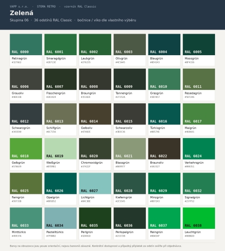Select the RAL 6000 Patinagrün swatch

click(x=26, y=45)
